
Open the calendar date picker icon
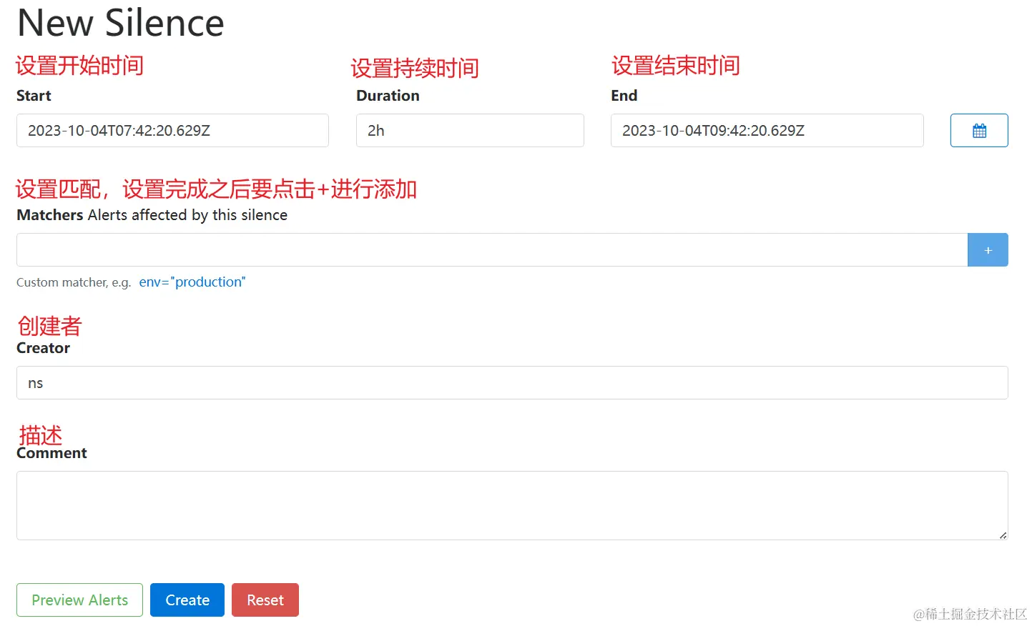tap(979, 131)
